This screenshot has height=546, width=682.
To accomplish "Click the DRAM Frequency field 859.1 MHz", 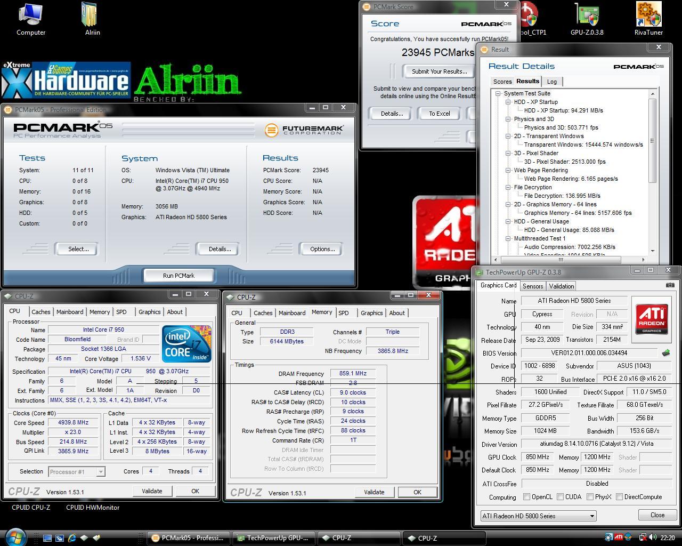I will point(353,374).
